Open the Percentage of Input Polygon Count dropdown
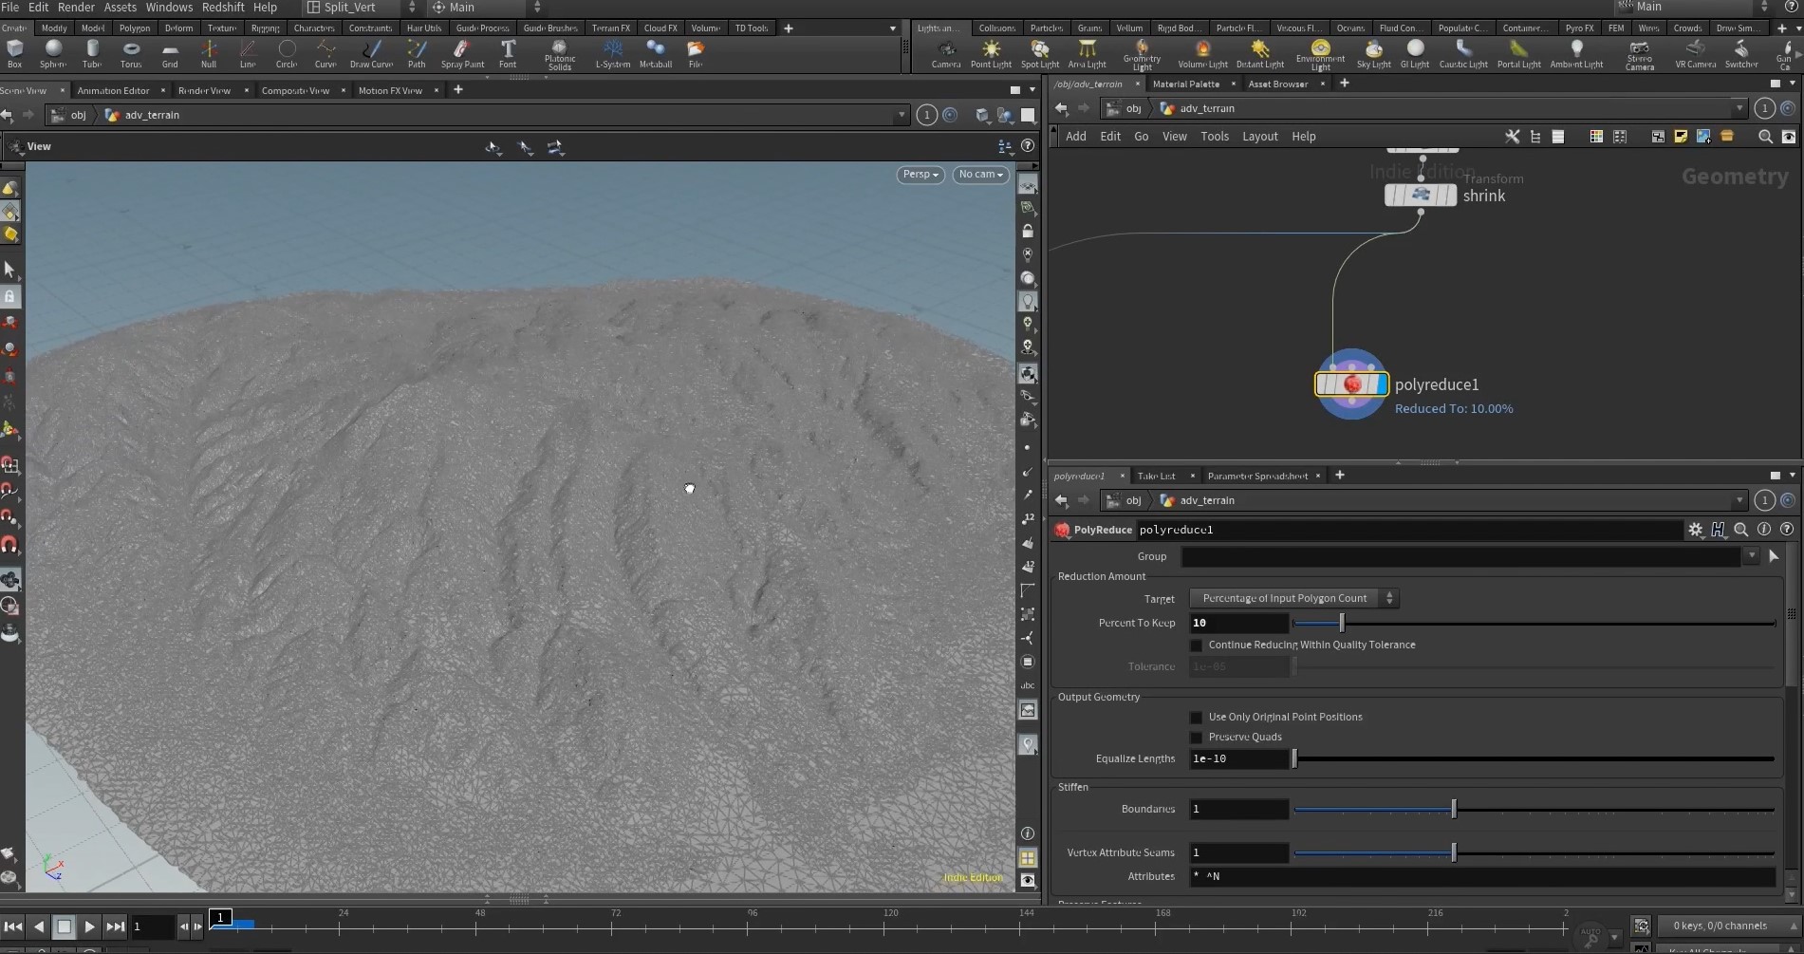The width and height of the screenshot is (1804, 954). tap(1293, 598)
